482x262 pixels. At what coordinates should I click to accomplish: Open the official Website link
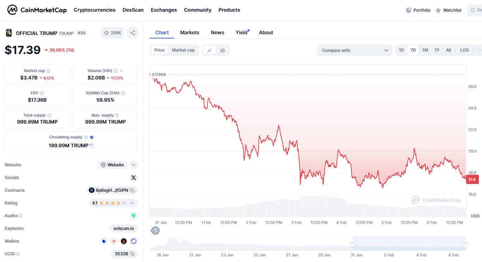pos(113,165)
